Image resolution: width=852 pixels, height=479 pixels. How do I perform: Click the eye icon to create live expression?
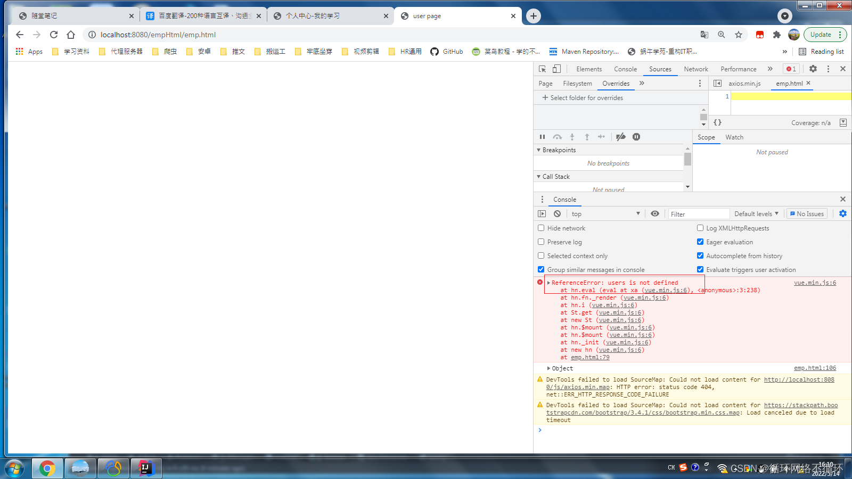tap(654, 213)
